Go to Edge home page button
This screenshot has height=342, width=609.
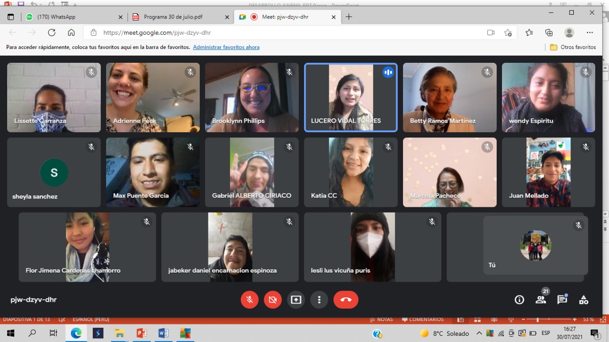coord(71,32)
